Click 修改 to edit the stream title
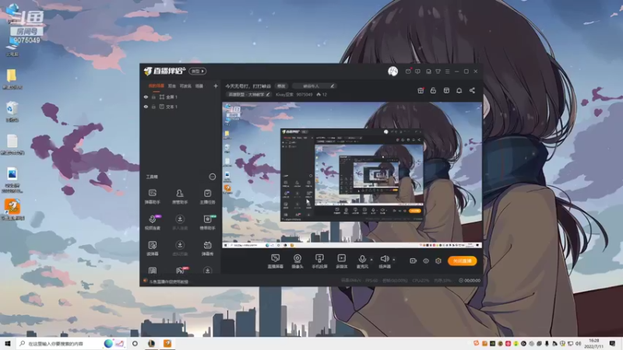The height and width of the screenshot is (350, 623). coord(281,86)
